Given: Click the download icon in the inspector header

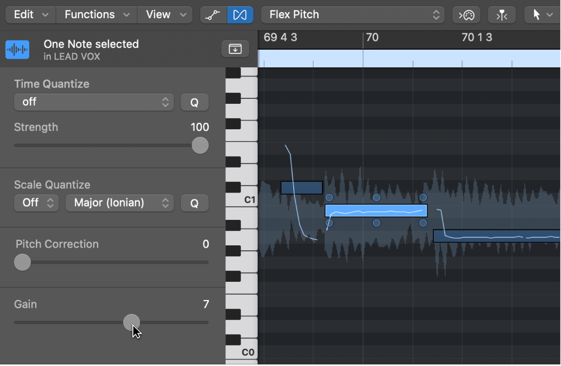Looking at the screenshot, I should coord(235,49).
